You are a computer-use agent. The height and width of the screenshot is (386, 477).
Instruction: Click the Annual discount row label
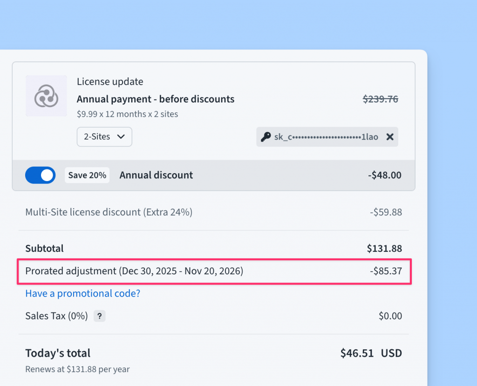156,175
